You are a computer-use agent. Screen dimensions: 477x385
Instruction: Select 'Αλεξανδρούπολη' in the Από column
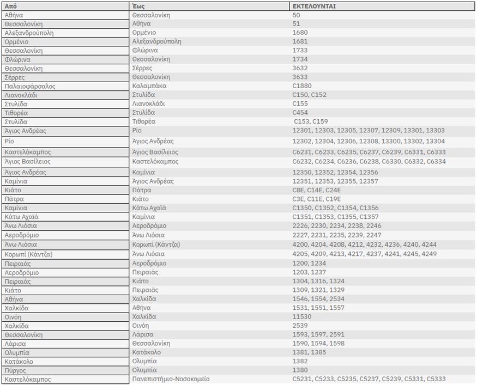[x=29, y=33]
